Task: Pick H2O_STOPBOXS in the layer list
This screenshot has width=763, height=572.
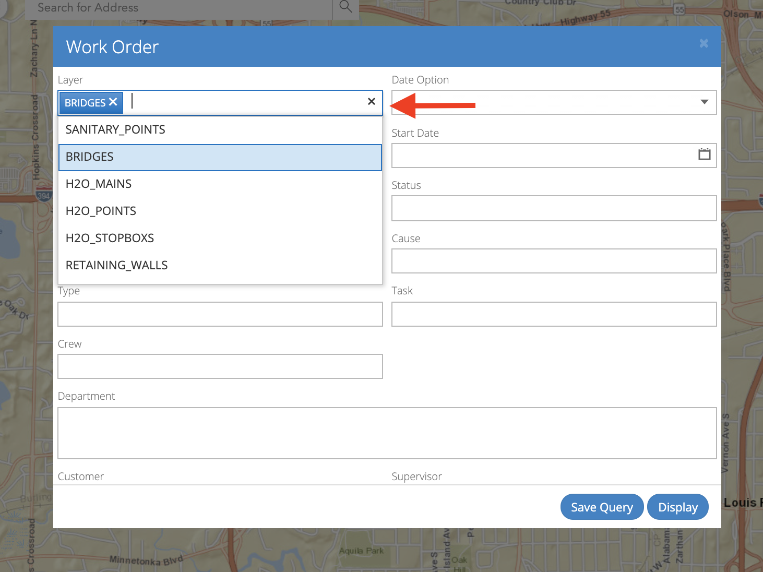Action: coord(220,239)
